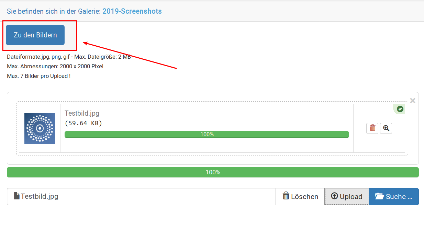Delete Testbild.jpg using the red trash icon
The height and width of the screenshot is (232, 424).
(372, 128)
